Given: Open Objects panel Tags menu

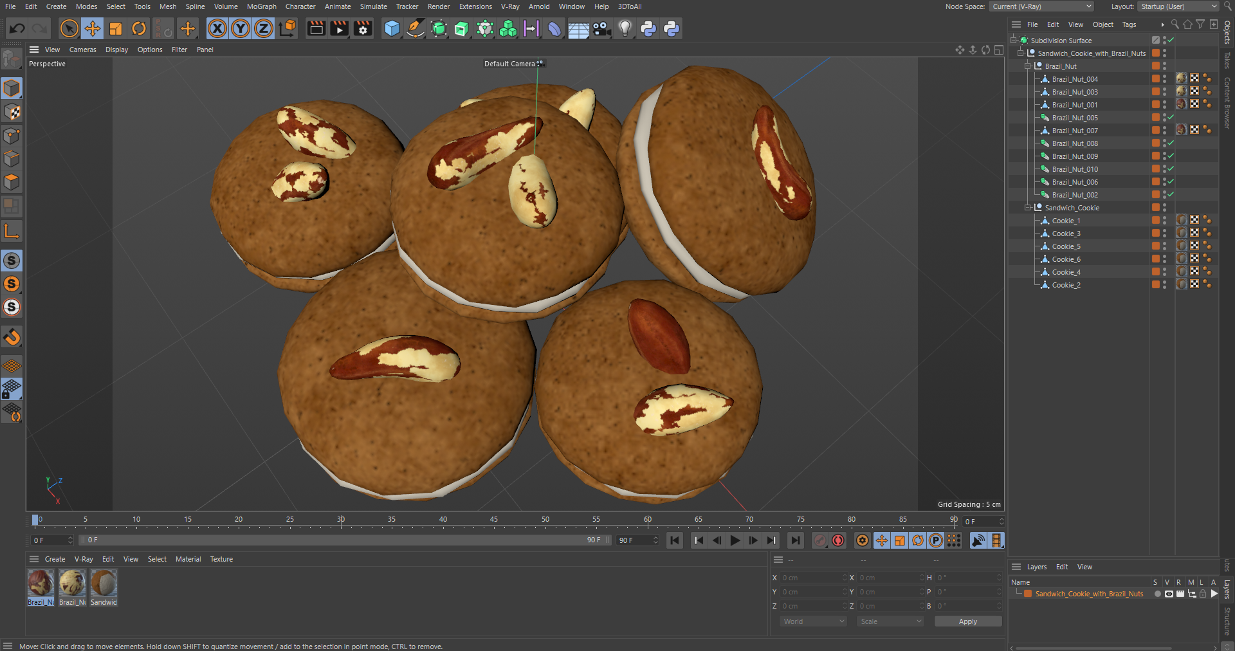Looking at the screenshot, I should (x=1129, y=24).
